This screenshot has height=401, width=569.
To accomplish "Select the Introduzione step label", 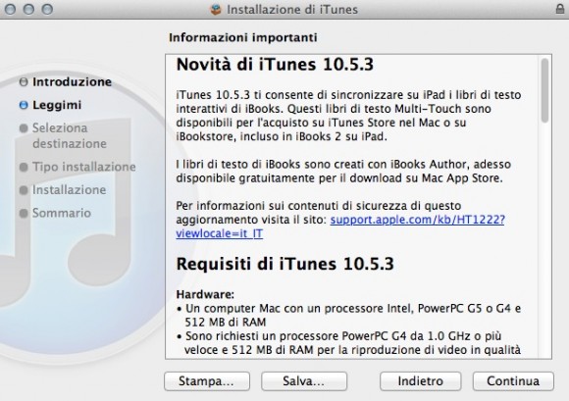I will pyautogui.click(x=72, y=82).
